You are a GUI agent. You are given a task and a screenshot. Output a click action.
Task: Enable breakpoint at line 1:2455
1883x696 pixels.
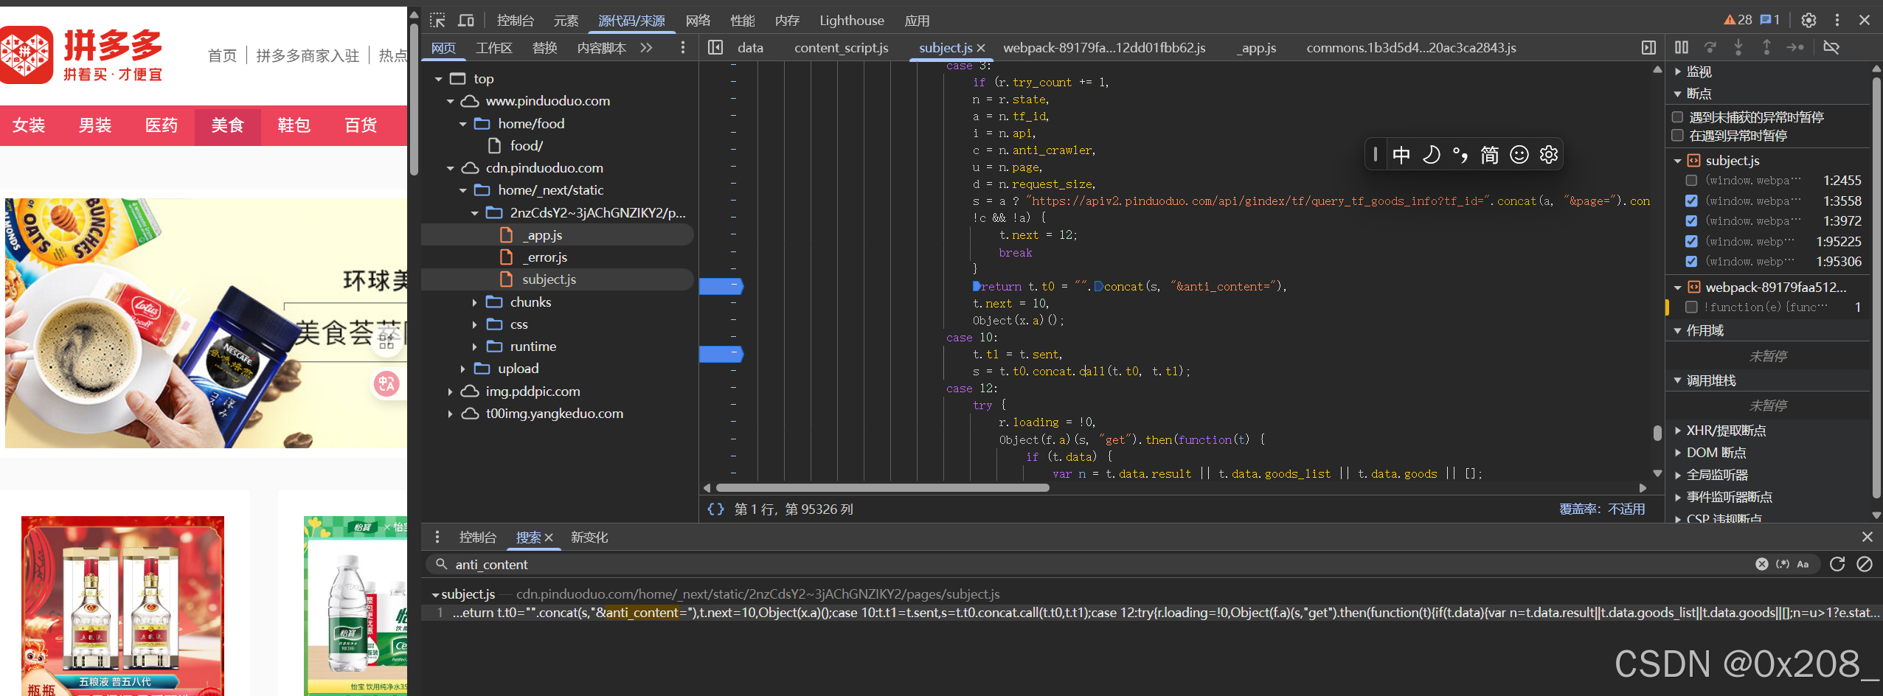point(1692,181)
